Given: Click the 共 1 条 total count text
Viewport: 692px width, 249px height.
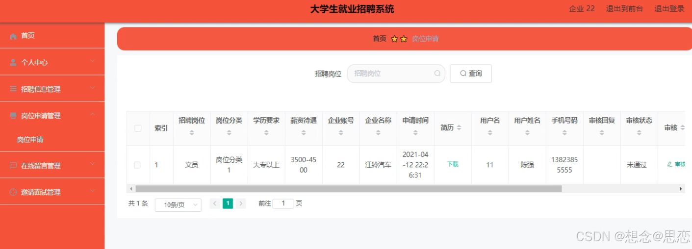Looking at the screenshot, I should [138, 203].
